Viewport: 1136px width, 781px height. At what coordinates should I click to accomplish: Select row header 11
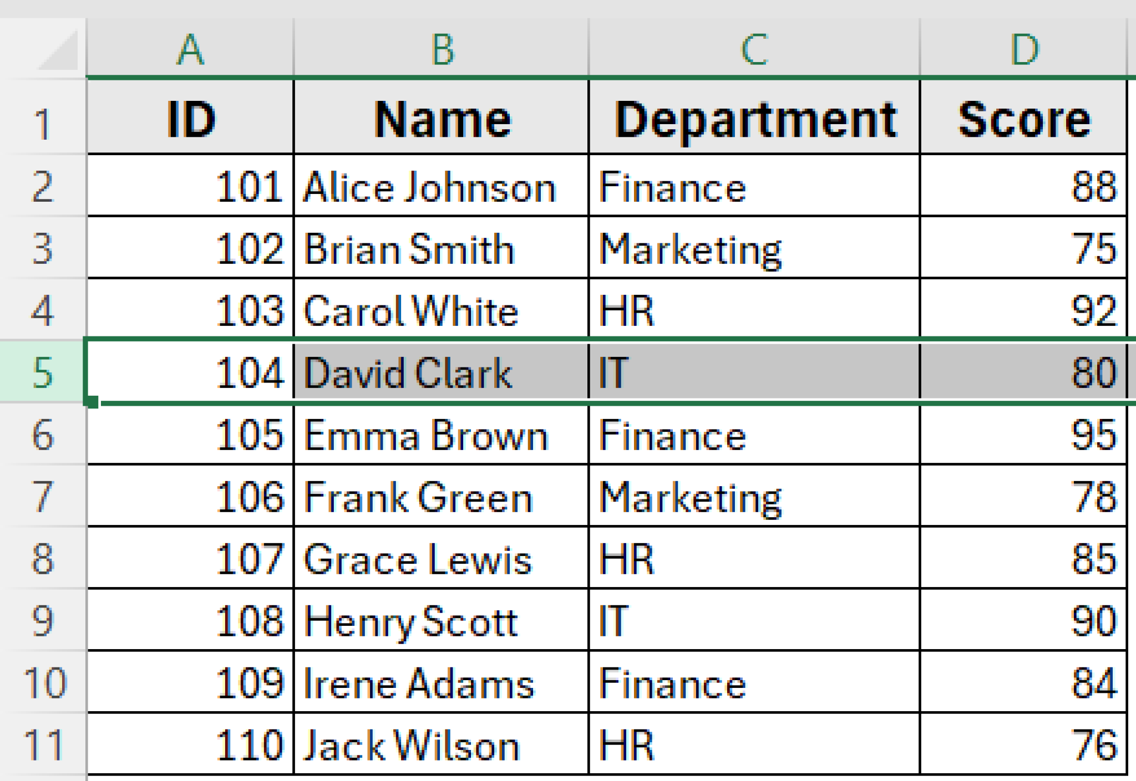coord(44,746)
